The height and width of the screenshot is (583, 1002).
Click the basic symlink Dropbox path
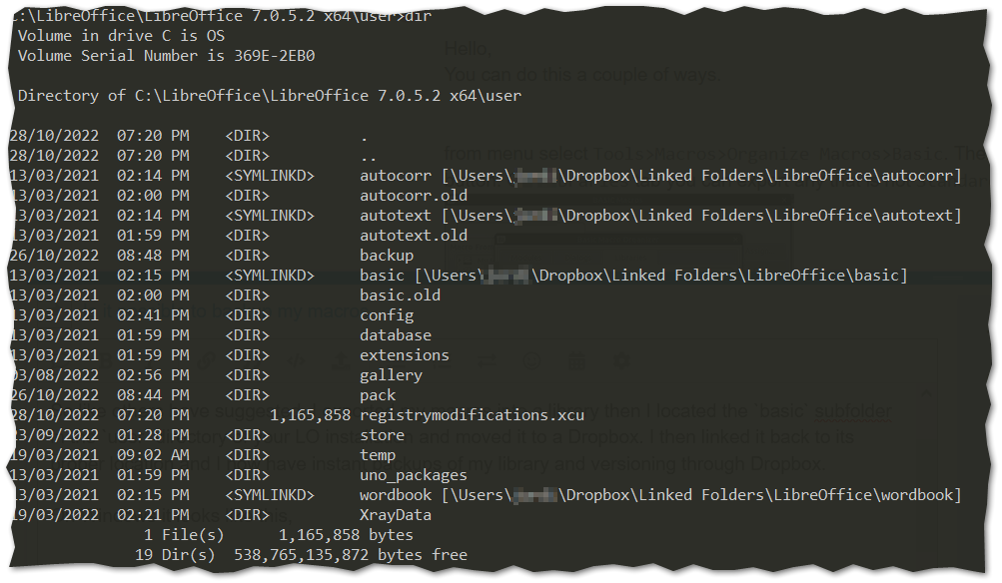pyautogui.click(x=660, y=276)
